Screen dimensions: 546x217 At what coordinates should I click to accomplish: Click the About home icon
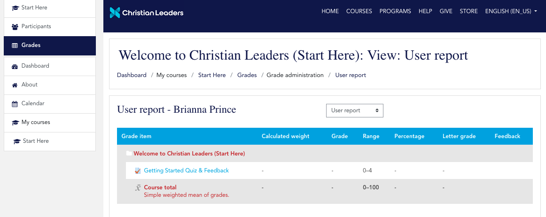pyautogui.click(x=15, y=85)
